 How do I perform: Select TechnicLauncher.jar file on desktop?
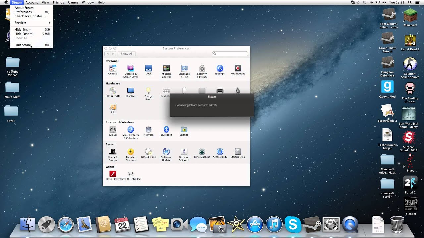click(x=387, y=139)
